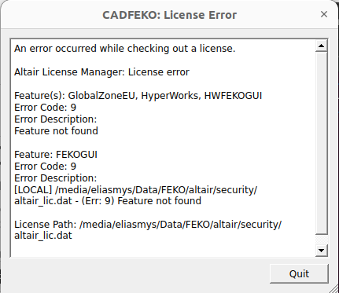339x293 pixels.
Task: Click the word GlobalZoneEU in the features list
Action: [103, 96]
